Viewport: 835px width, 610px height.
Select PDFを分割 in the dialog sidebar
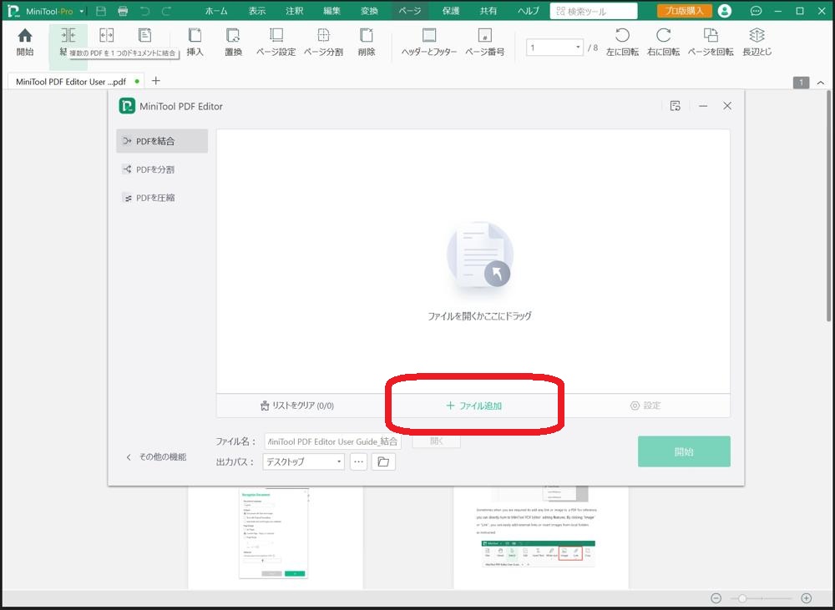point(162,169)
